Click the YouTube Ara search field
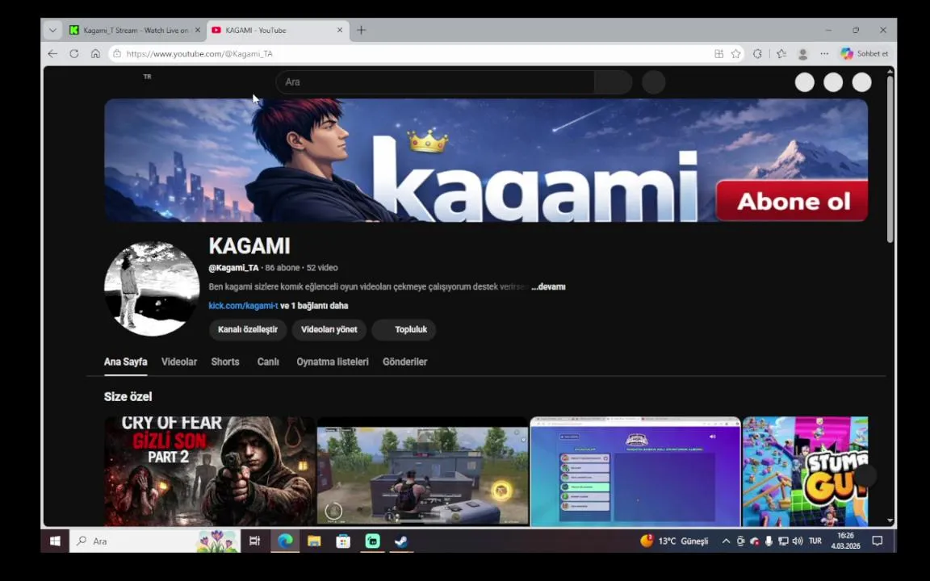 [435, 82]
